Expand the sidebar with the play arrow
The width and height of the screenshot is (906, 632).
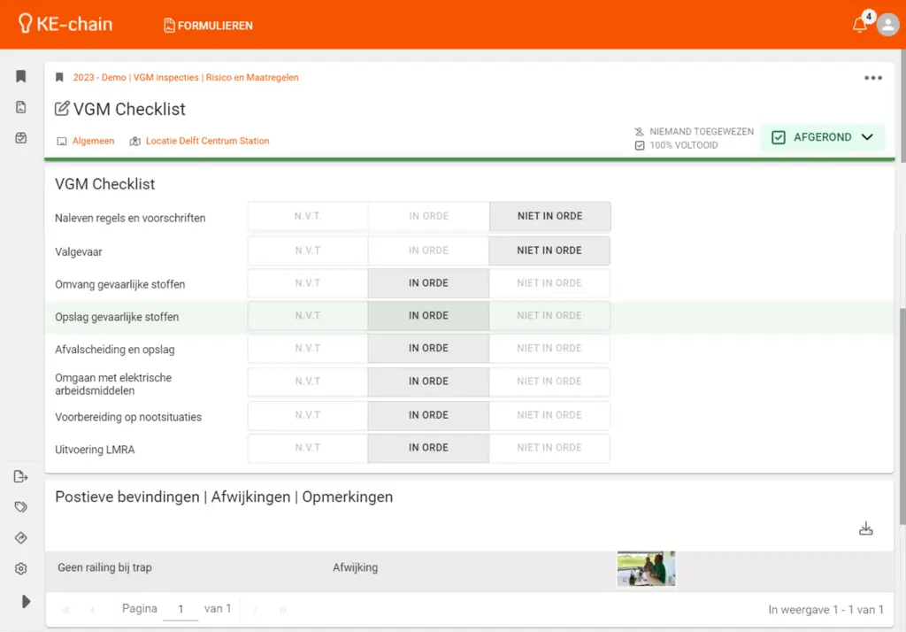[26, 601]
